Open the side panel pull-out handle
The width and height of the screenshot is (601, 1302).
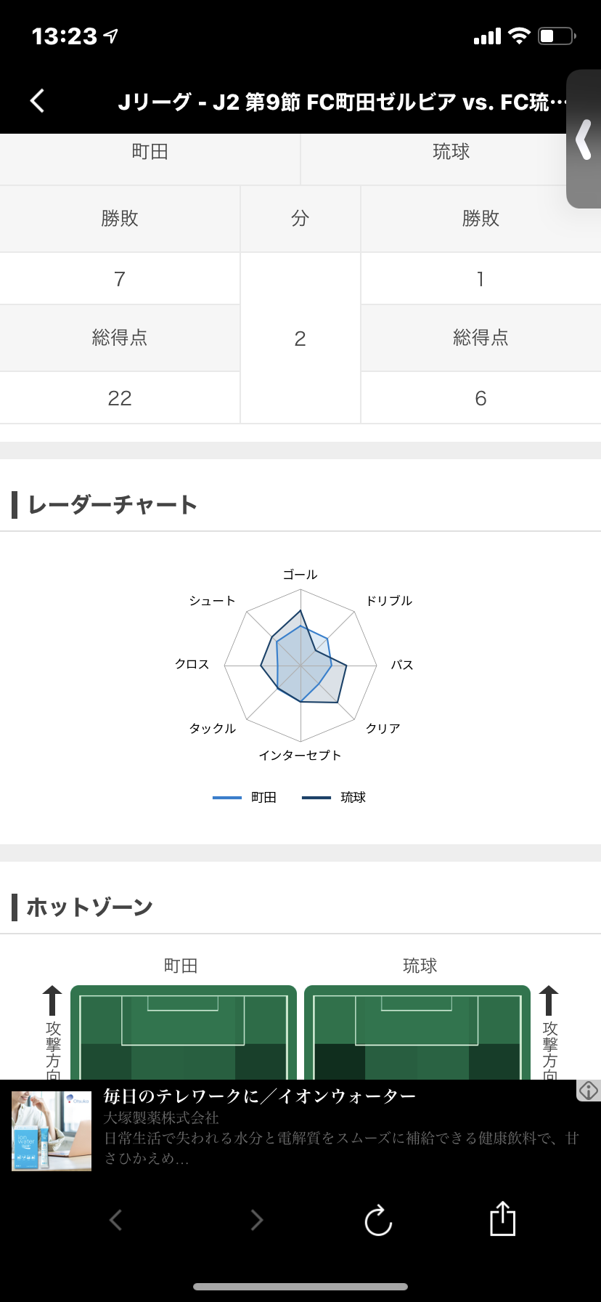click(x=584, y=139)
